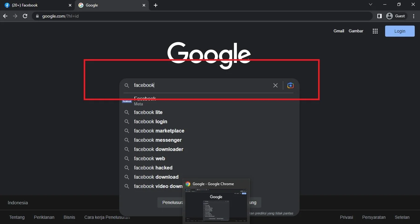The height and width of the screenshot is (224, 420).
Task: Click the magnifier icon beside 'facebook hacked'
Action: (127, 168)
